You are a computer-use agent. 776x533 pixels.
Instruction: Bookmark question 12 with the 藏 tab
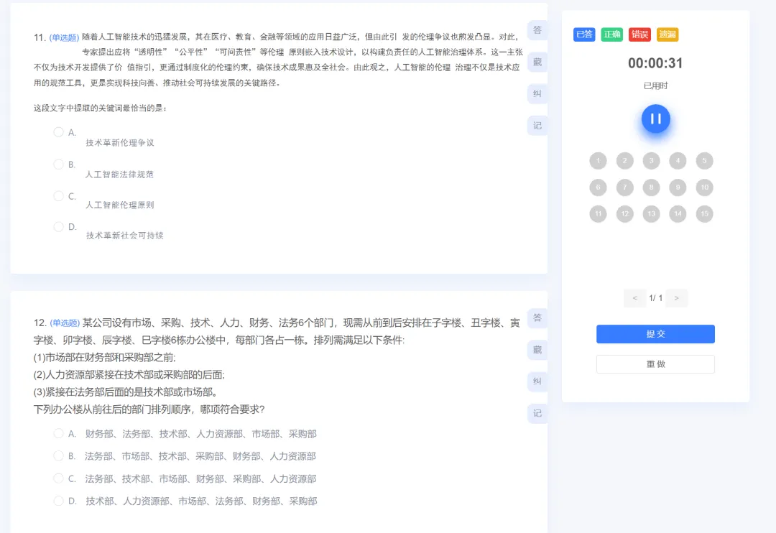pyautogui.click(x=537, y=350)
